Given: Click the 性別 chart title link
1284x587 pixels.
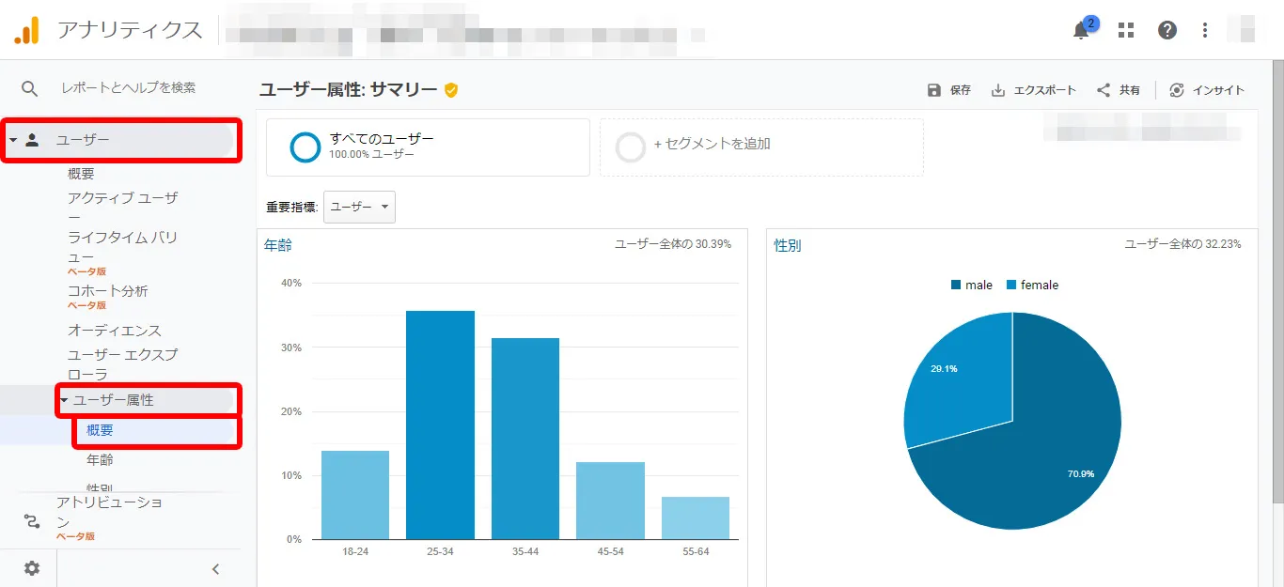Looking at the screenshot, I should coord(786,244).
